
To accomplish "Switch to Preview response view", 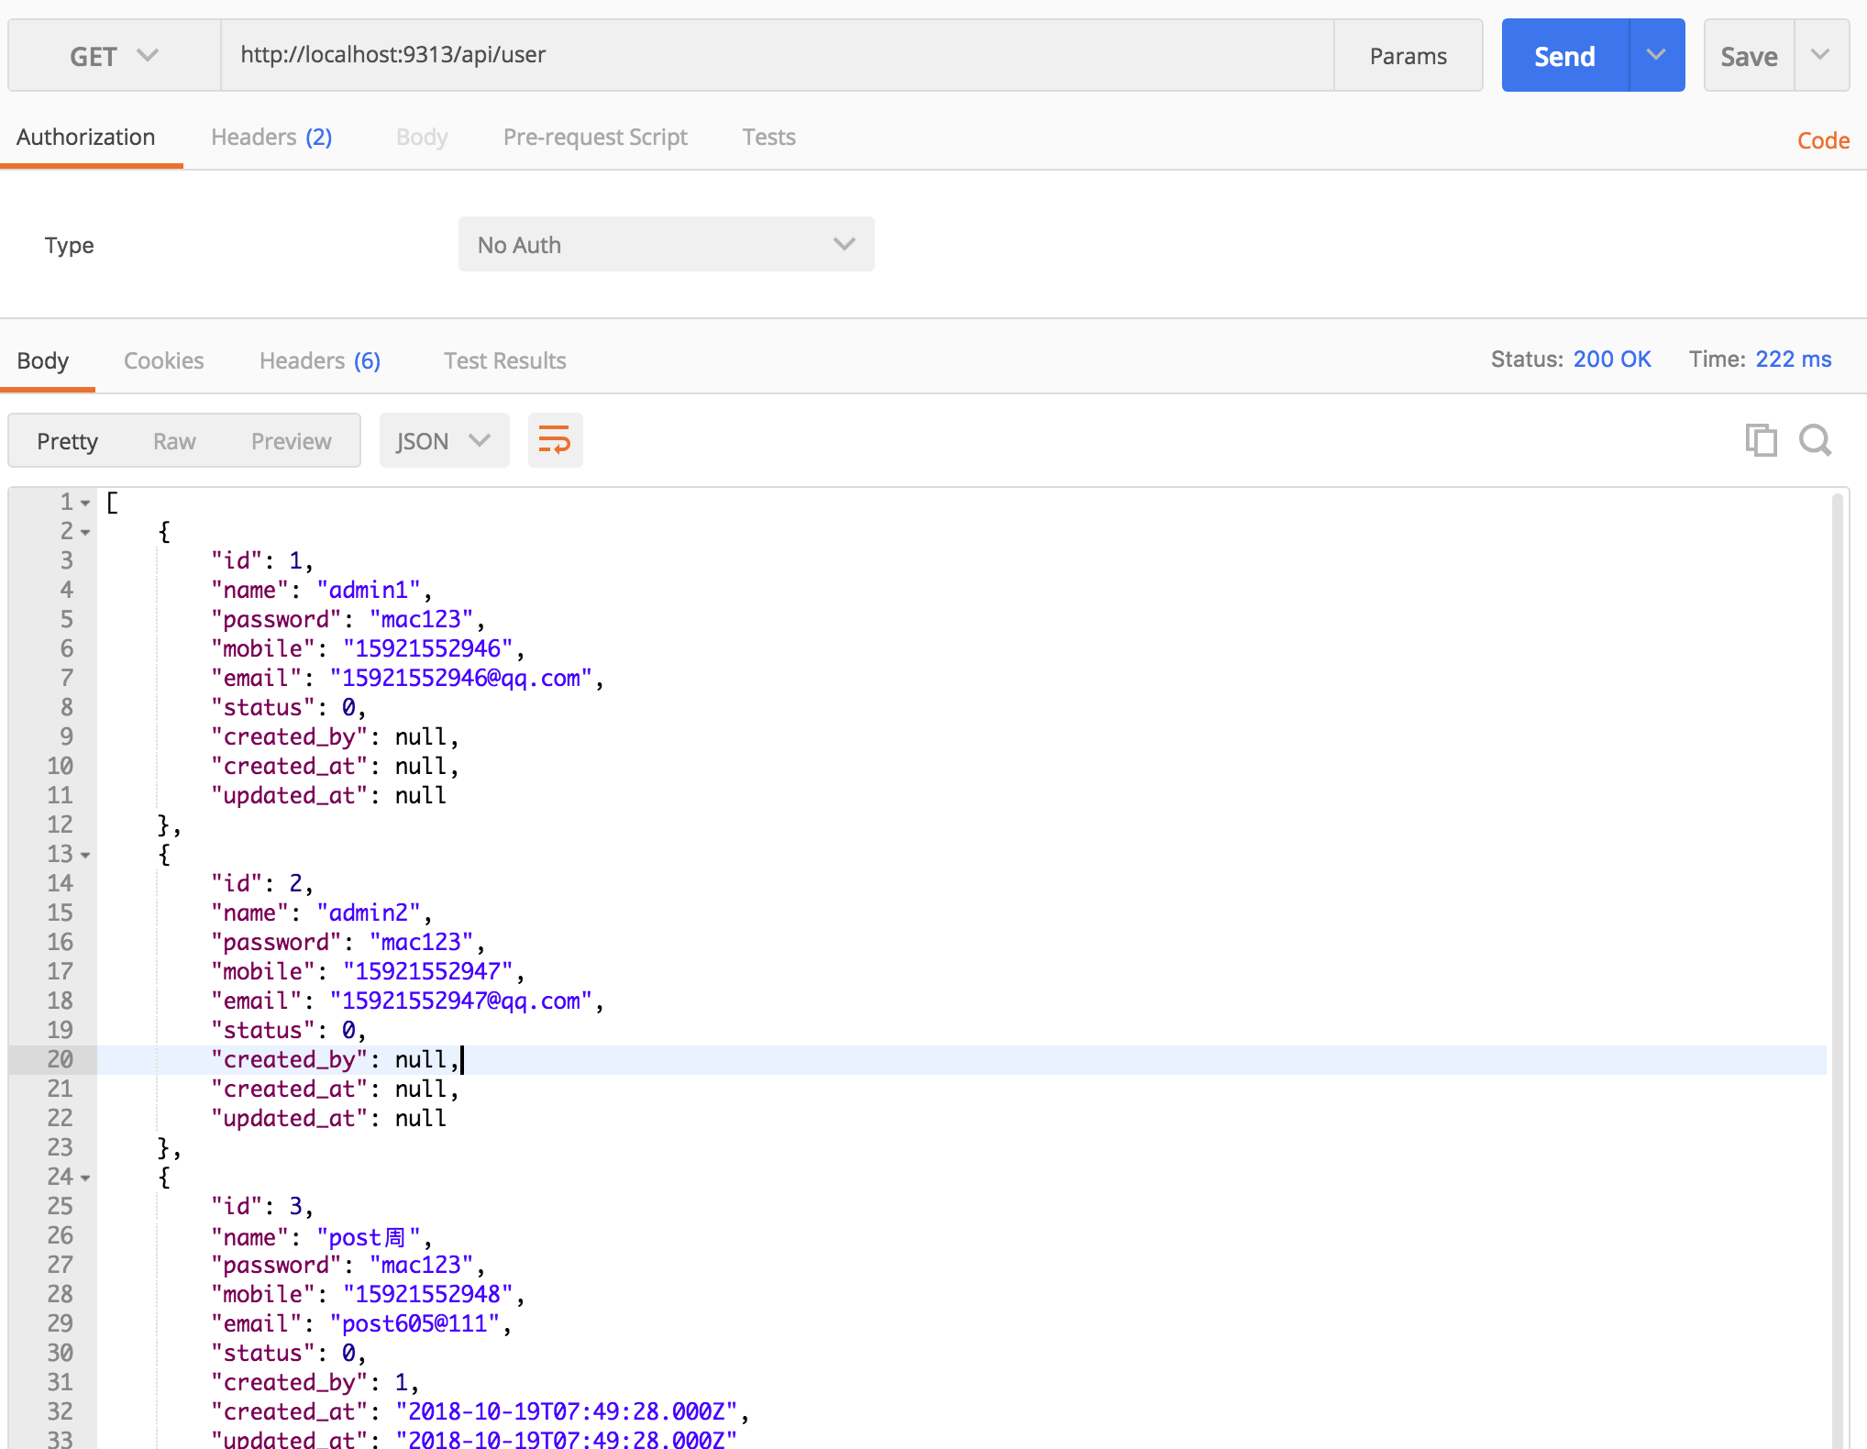I will click(291, 441).
